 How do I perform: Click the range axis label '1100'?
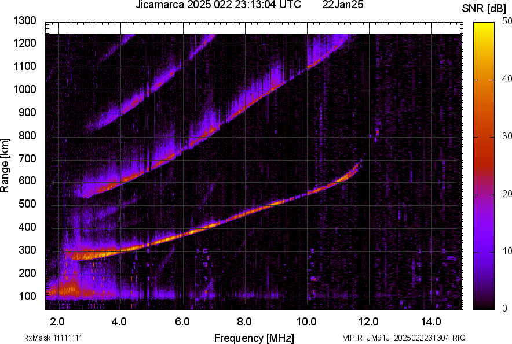25,66
